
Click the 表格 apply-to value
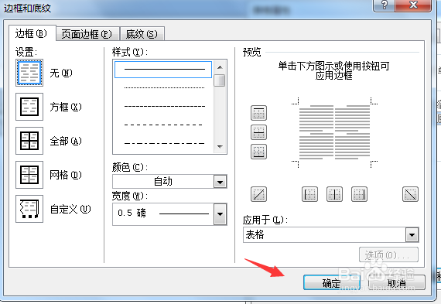[255, 234]
